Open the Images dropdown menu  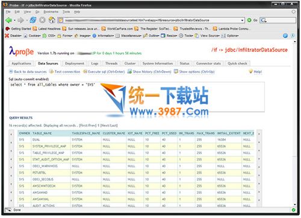(x=82, y=36)
